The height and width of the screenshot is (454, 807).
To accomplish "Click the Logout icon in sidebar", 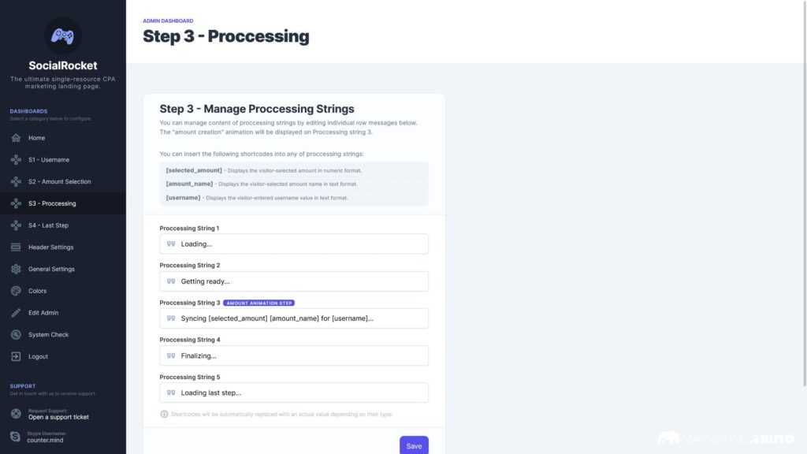I will [16, 356].
